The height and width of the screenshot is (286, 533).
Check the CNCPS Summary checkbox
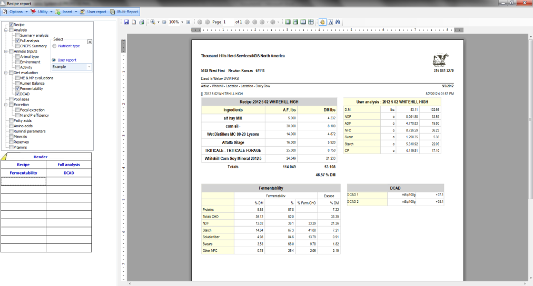17,46
